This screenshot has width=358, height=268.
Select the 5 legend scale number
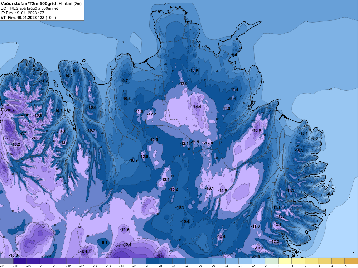click(345, 266)
